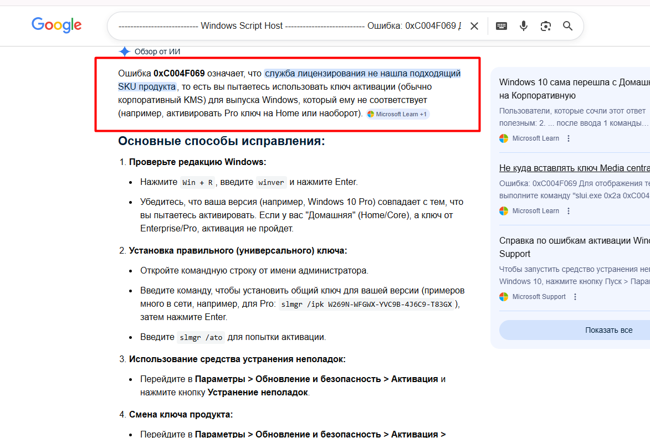The width and height of the screenshot is (650, 438).
Task: Open "Справка по ошибкам активации Windows" link
Action: (x=574, y=241)
